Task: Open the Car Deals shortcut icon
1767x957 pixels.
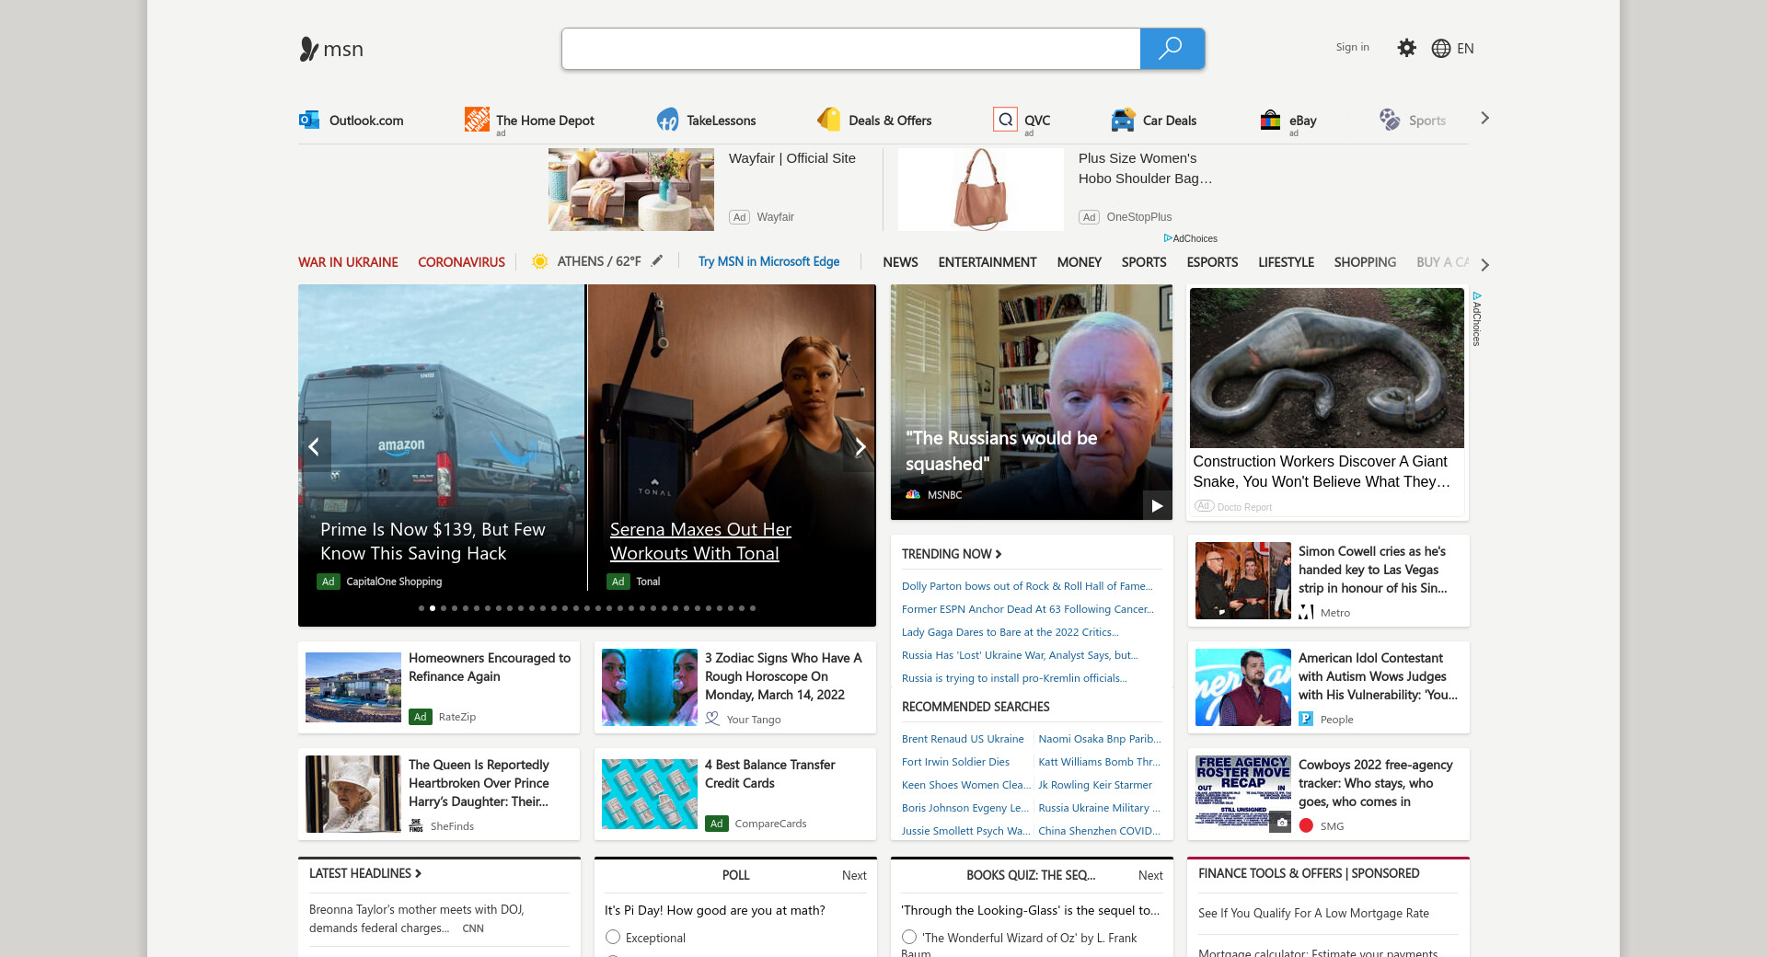Action: (1123, 120)
